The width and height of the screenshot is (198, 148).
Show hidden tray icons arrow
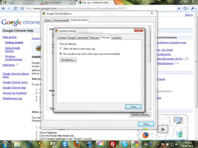[158, 144]
